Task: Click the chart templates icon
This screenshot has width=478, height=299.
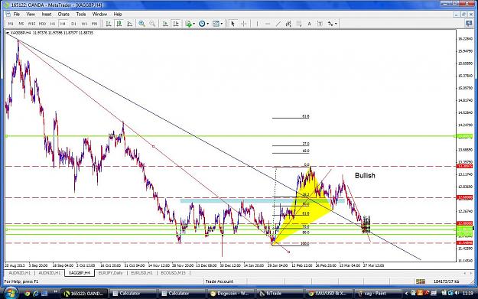Action: pyautogui.click(x=216, y=24)
